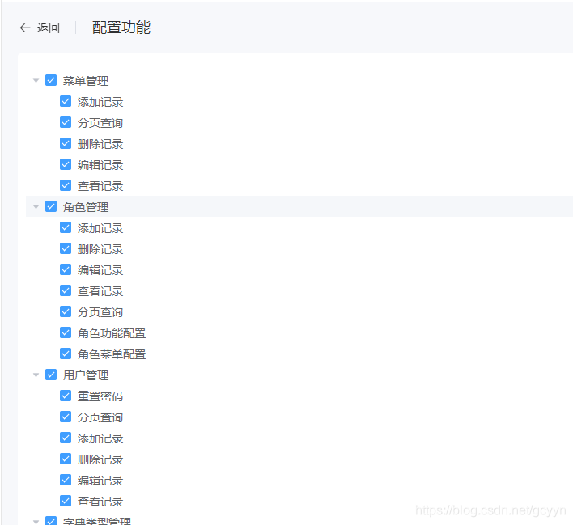This screenshot has height=525, width=573.
Task: Go back via the 返回 link
Action: 49,28
